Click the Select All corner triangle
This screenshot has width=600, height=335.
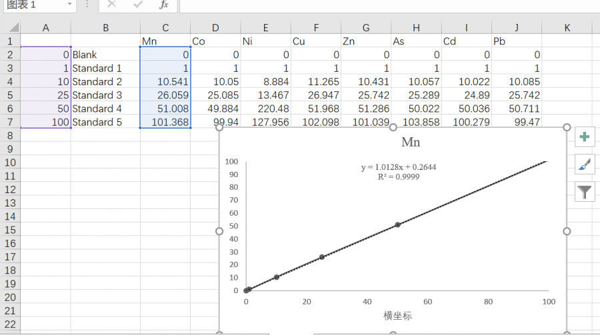tap(13, 27)
